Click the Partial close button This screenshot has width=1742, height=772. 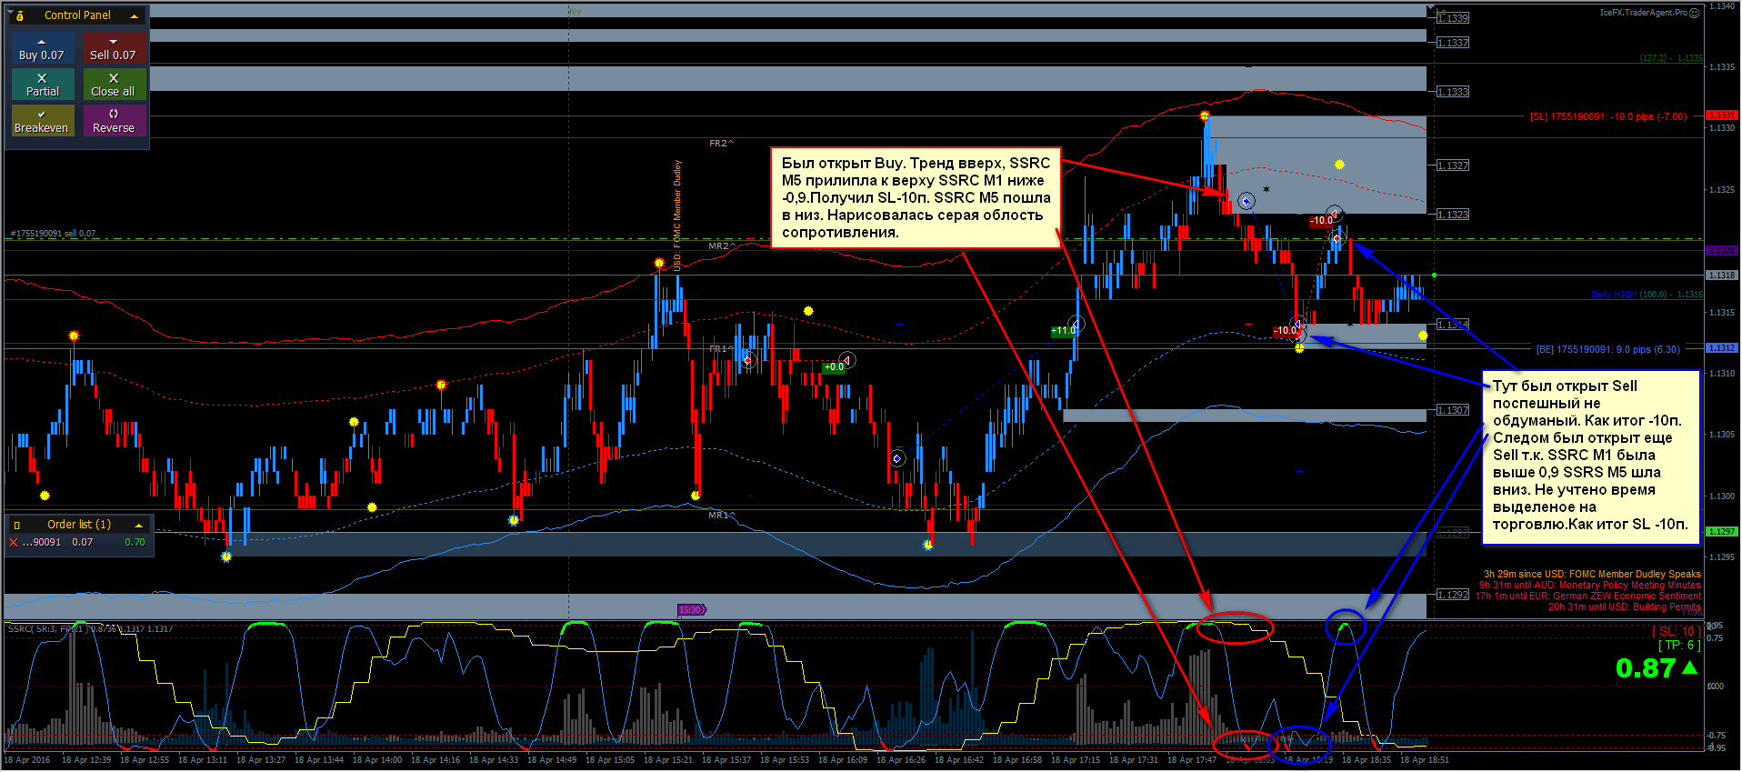coord(42,85)
